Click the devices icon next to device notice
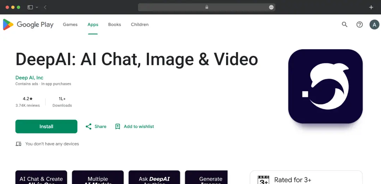Screen dimensions: 381x184 18,144
